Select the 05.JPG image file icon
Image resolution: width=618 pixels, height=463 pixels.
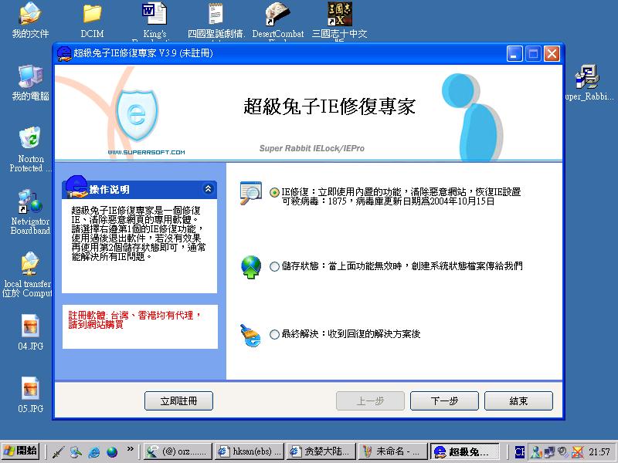coord(30,394)
